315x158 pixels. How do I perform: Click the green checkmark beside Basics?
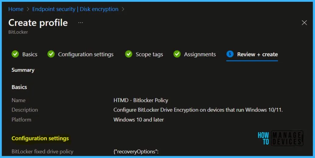coord(15,54)
